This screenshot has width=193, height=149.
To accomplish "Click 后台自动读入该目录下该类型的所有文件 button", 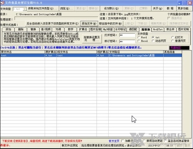I will tap(52, 23).
